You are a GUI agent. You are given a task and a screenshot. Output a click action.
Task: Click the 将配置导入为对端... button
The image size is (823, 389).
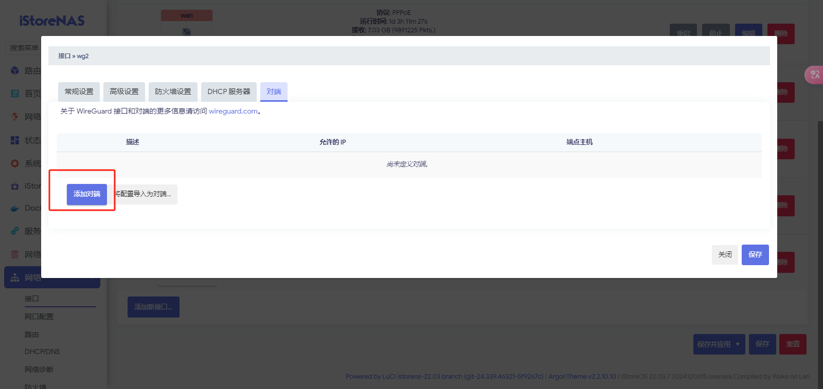[x=145, y=194]
